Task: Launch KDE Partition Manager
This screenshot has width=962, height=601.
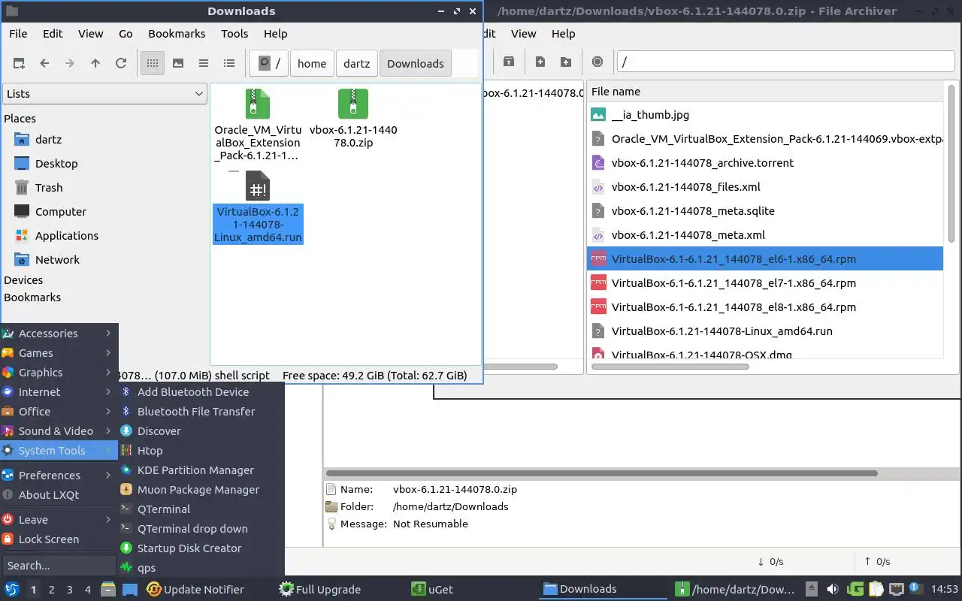Action: click(201, 470)
